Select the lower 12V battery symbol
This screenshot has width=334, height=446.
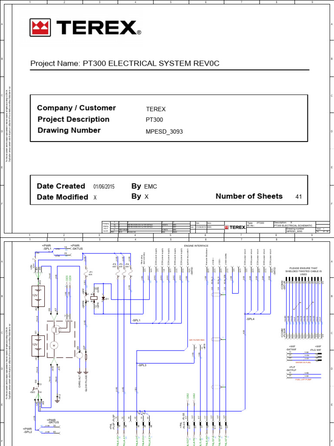[38, 346]
